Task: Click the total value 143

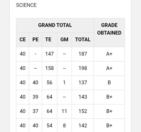Action: [83, 97]
